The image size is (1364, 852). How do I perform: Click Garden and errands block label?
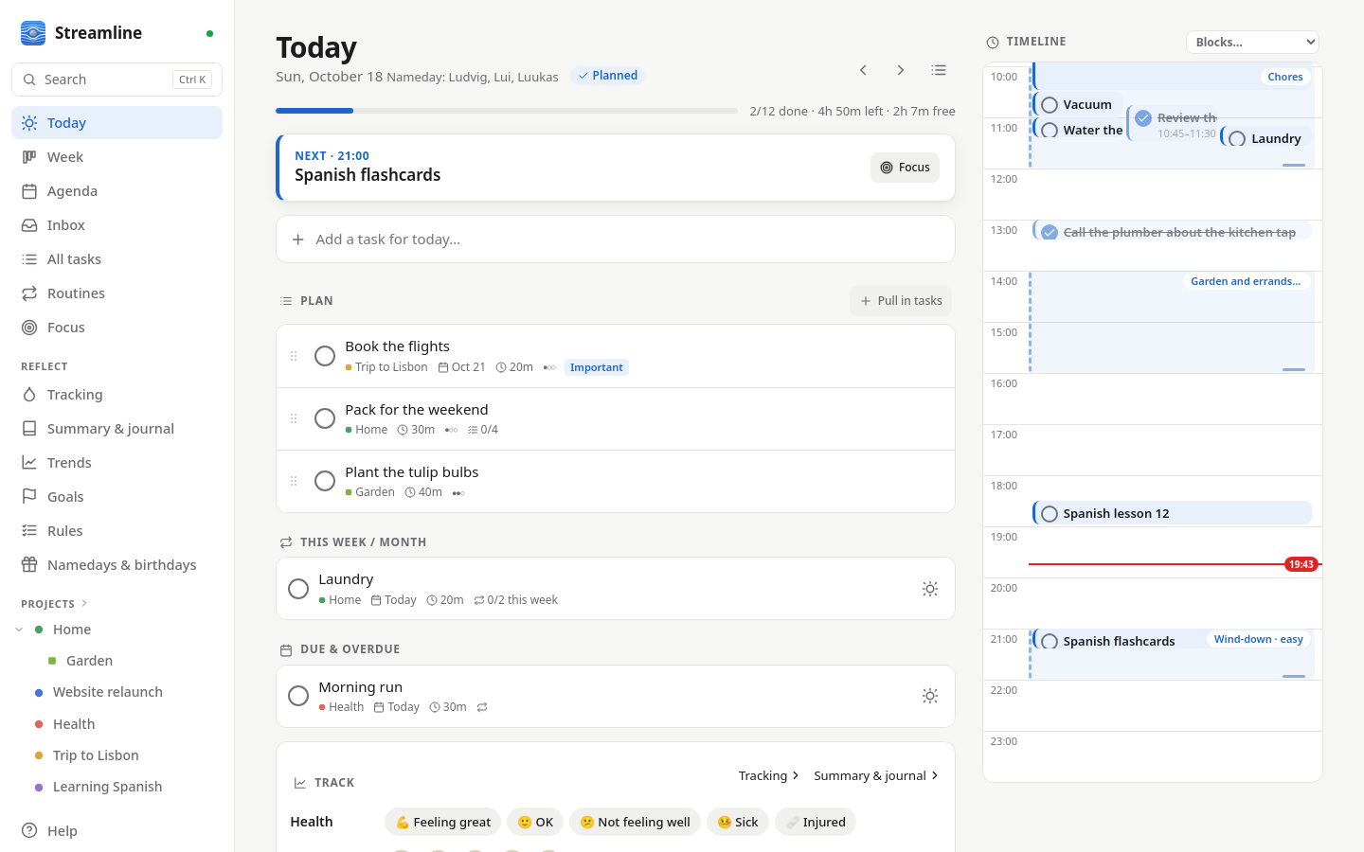tap(1246, 281)
